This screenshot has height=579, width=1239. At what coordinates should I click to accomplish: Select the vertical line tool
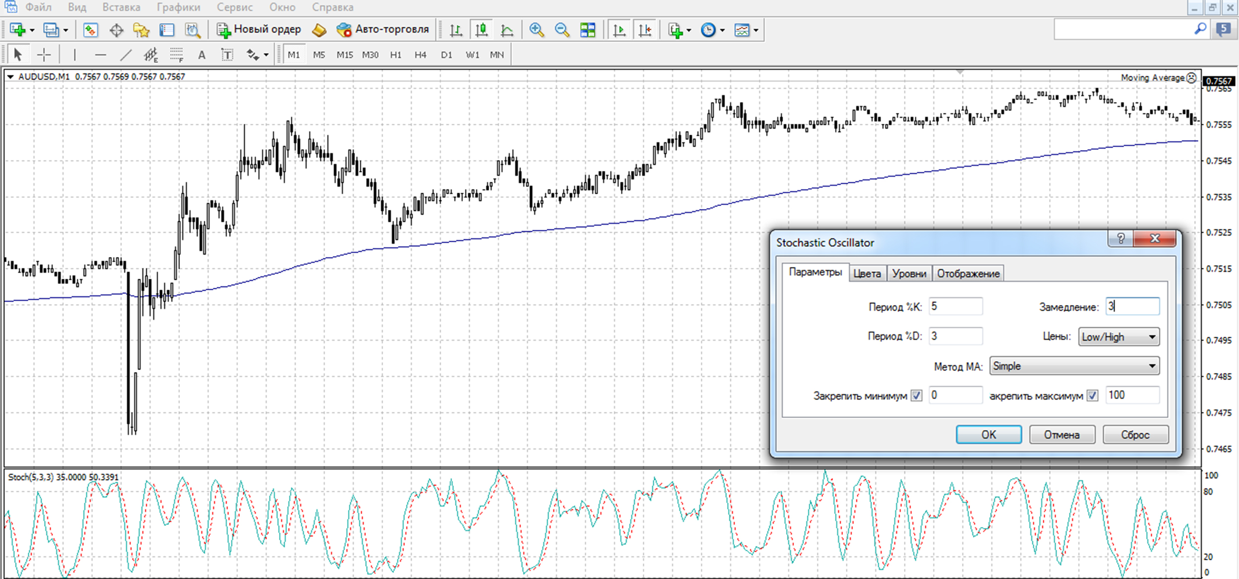[x=74, y=54]
